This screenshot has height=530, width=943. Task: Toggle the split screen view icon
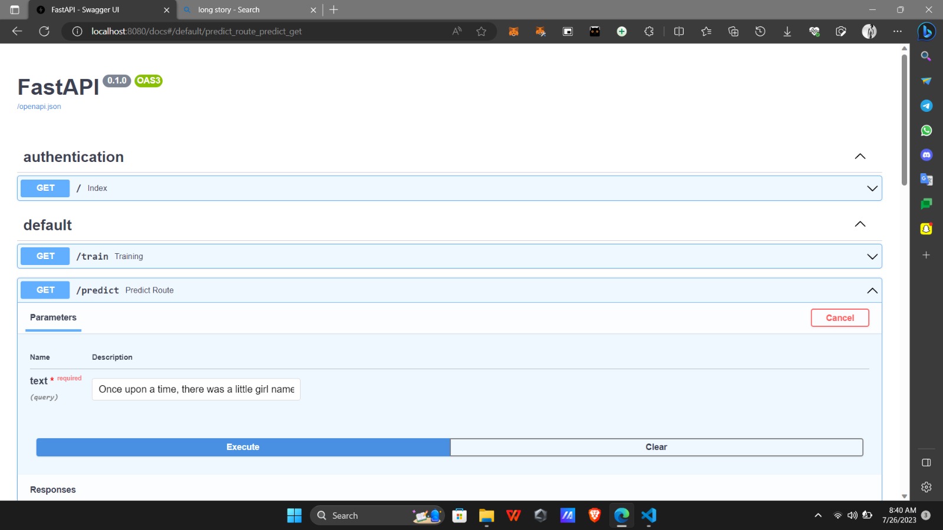[x=679, y=31]
